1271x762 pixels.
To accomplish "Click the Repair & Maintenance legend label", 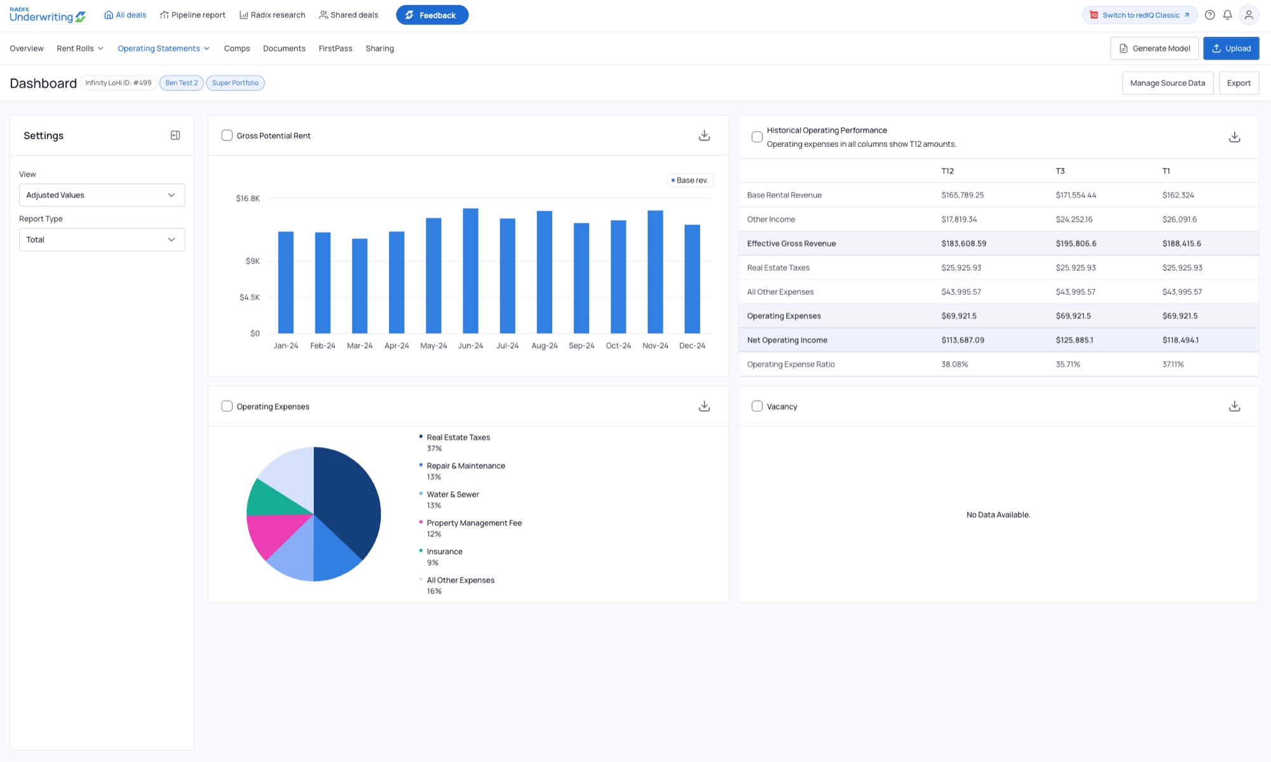I will click(x=466, y=466).
